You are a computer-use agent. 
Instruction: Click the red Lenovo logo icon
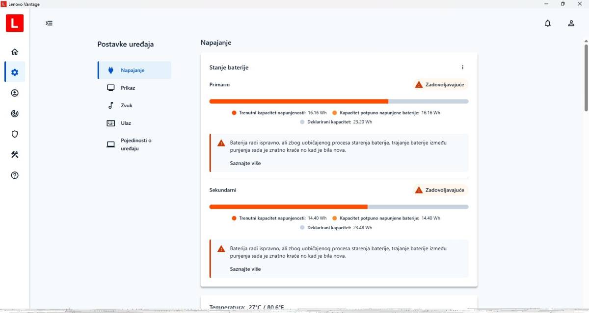coord(15,23)
